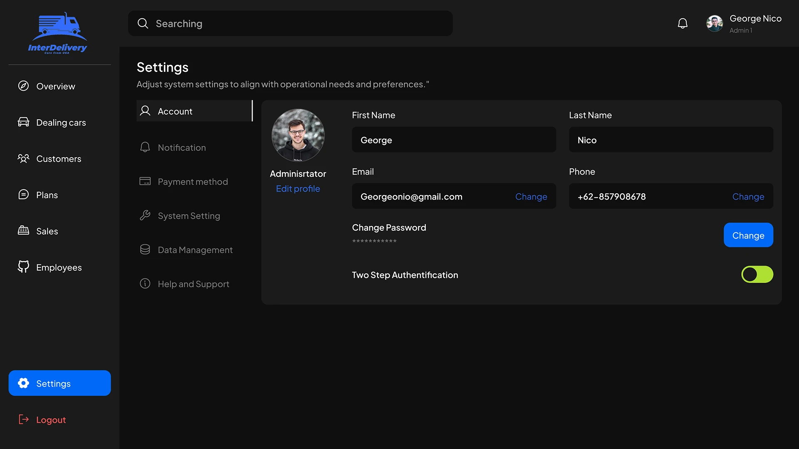
Task: Click the notification bell icon
Action: 682,23
